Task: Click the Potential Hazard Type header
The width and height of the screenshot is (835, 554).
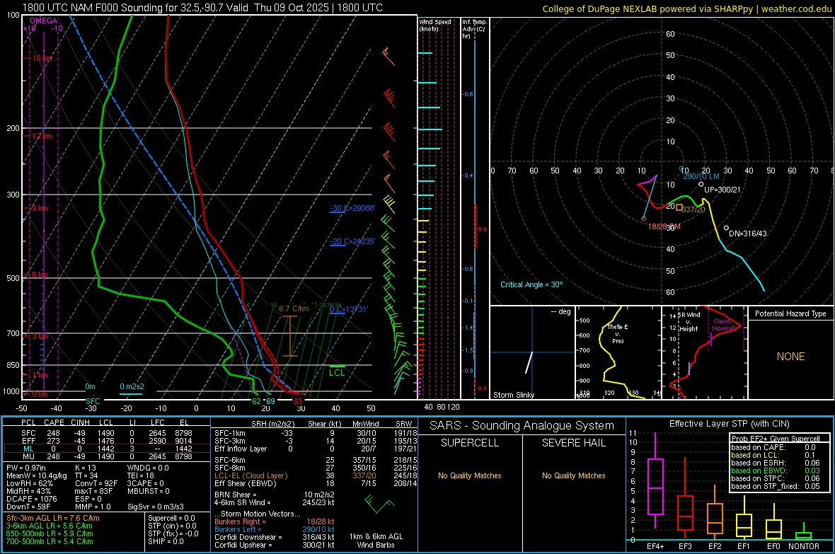Action: (790, 313)
